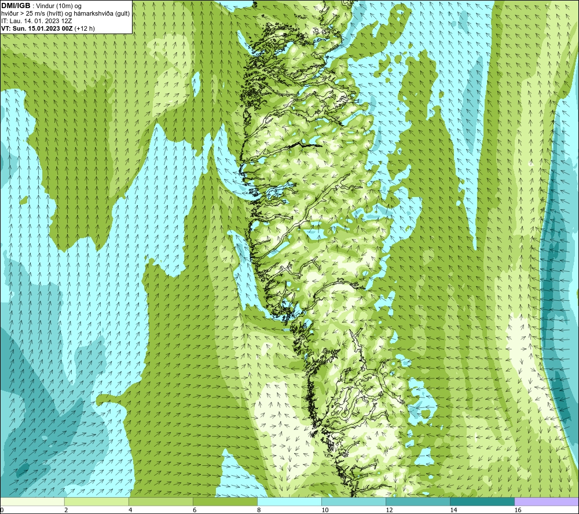
Task: Click the 12–14 m/s legend swatch
Action: click(x=418, y=502)
